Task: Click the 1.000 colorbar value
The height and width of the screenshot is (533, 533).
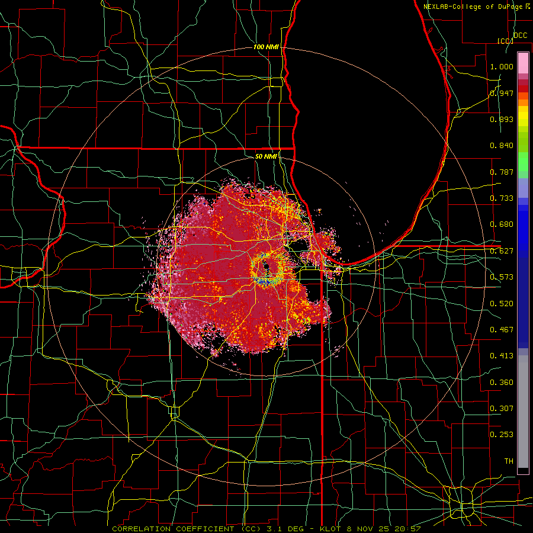Action: click(x=502, y=66)
